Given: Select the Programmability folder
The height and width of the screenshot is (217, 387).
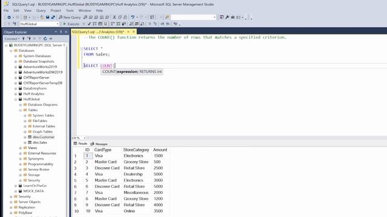Looking at the screenshot, I should (x=41, y=164).
